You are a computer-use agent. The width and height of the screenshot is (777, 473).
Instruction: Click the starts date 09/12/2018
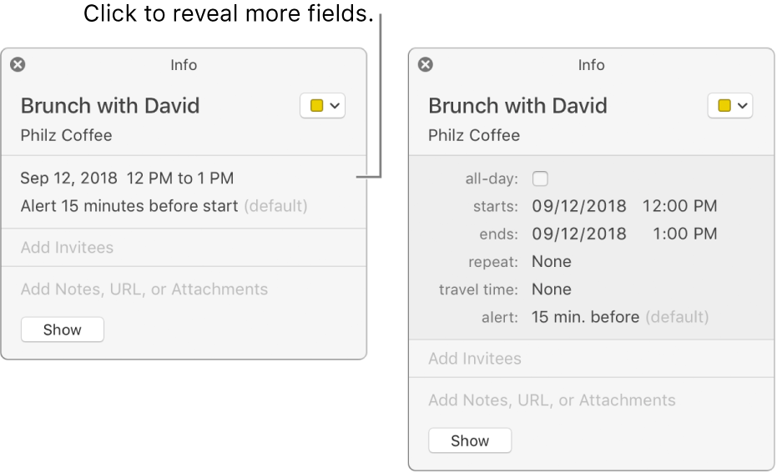pyautogui.click(x=578, y=206)
